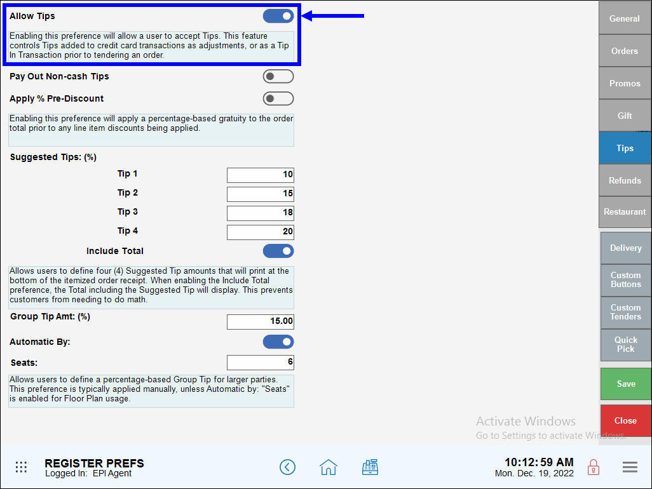The image size is (652, 489).
Task: Open the Quick Pick settings section
Action: pos(625,345)
